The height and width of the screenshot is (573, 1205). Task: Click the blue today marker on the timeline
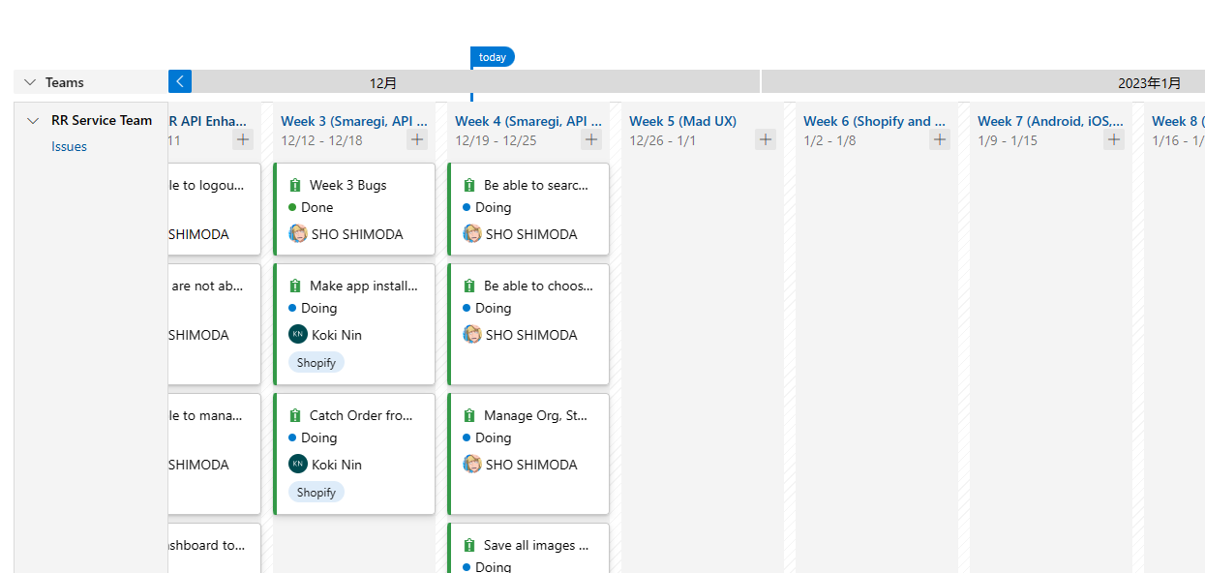[471, 96]
